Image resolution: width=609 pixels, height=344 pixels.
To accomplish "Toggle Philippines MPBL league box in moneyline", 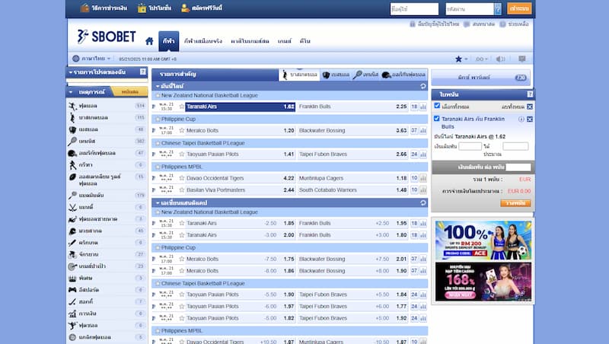I will pos(158,167).
